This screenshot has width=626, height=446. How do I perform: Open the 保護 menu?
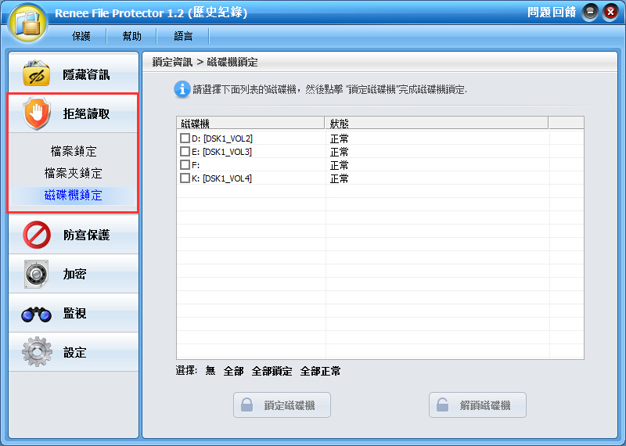click(x=81, y=36)
